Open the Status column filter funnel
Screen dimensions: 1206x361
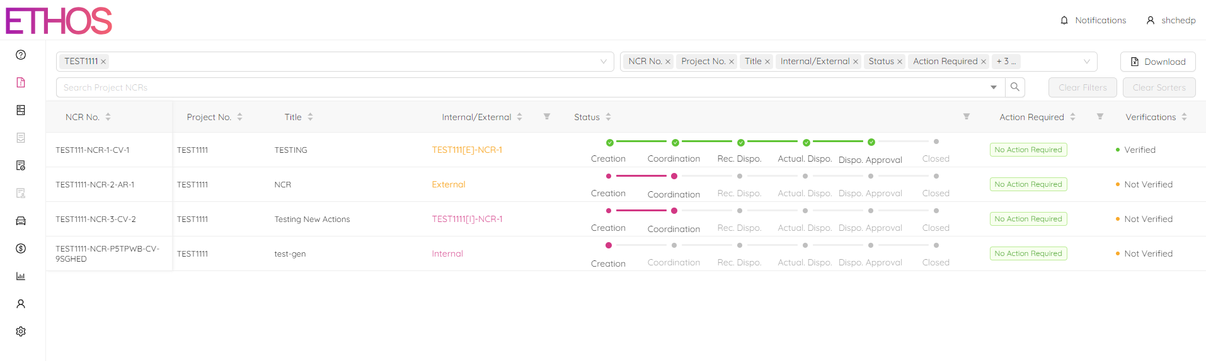pos(966,117)
